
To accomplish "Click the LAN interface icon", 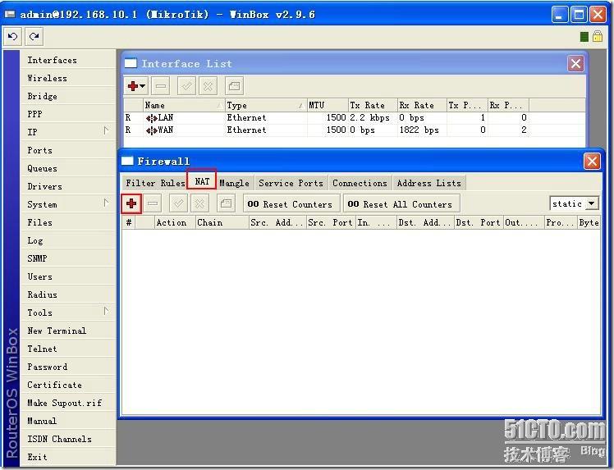I will (x=152, y=118).
